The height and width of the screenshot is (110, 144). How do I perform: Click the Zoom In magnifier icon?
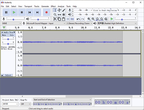click(x=89, y=19)
